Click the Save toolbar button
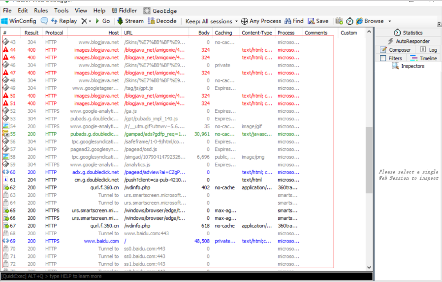Screen dimensions: 442x282 318,21
